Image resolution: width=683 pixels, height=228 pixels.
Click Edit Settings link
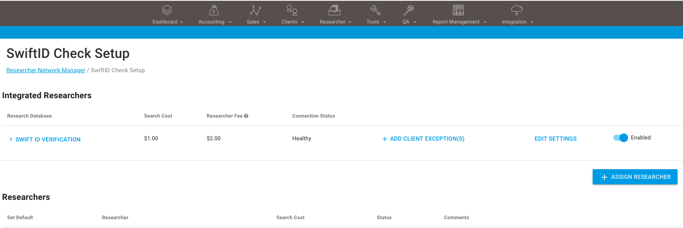[556, 139]
